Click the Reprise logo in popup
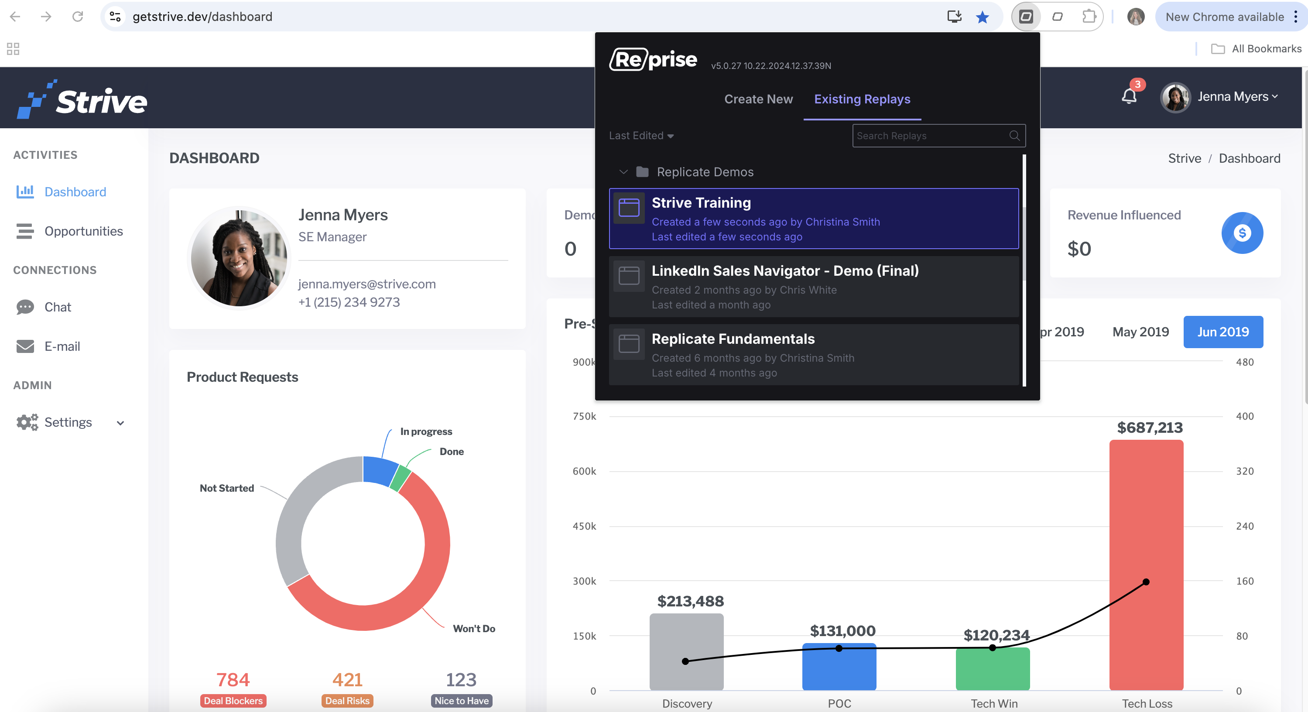 (653, 59)
